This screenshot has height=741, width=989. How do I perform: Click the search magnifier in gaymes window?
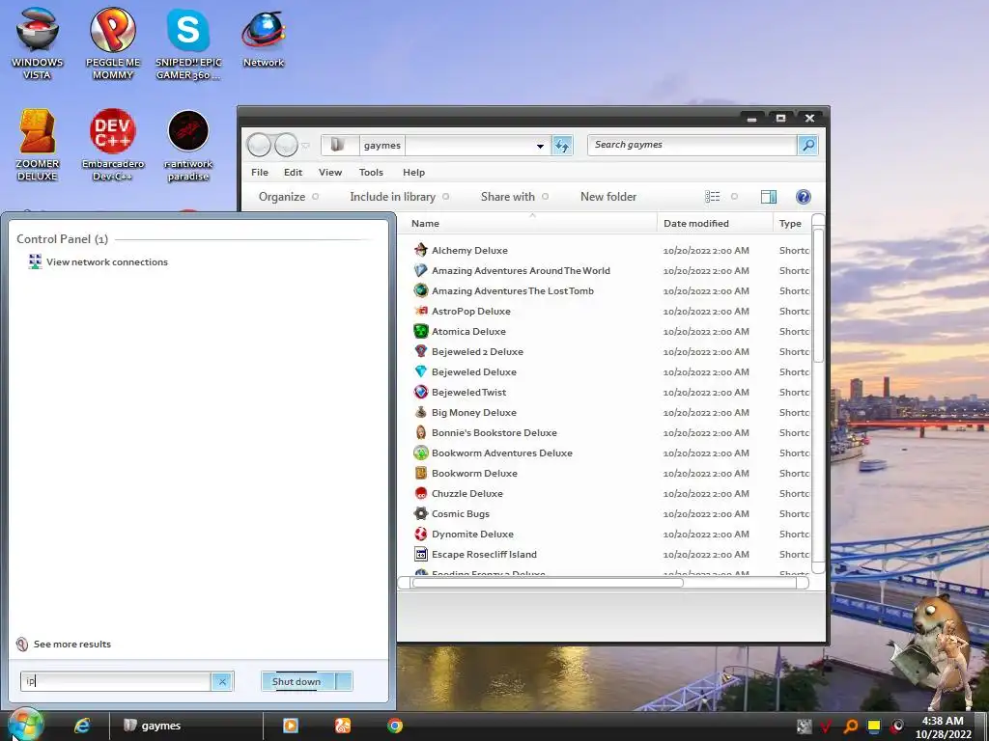808,145
